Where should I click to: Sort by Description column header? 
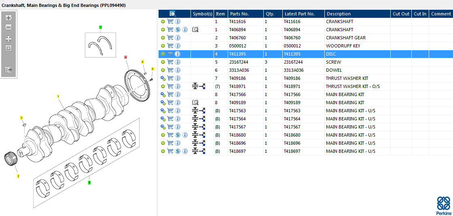tap(358, 14)
